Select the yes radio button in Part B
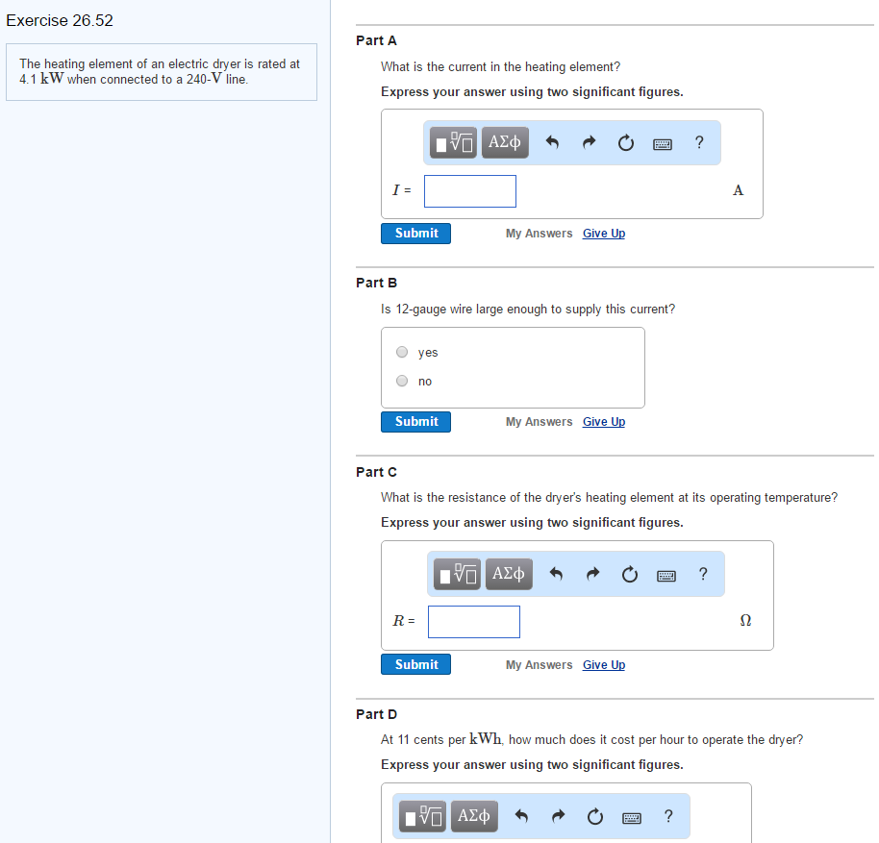Viewport: 879px width, 843px height. (401, 351)
